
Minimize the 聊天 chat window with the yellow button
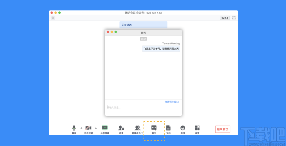point(112,32)
